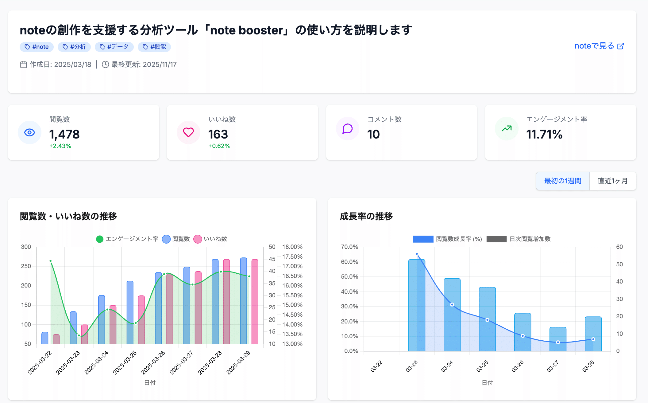Click the clock icon next to 最終更新
648x403 pixels.
[105, 65]
